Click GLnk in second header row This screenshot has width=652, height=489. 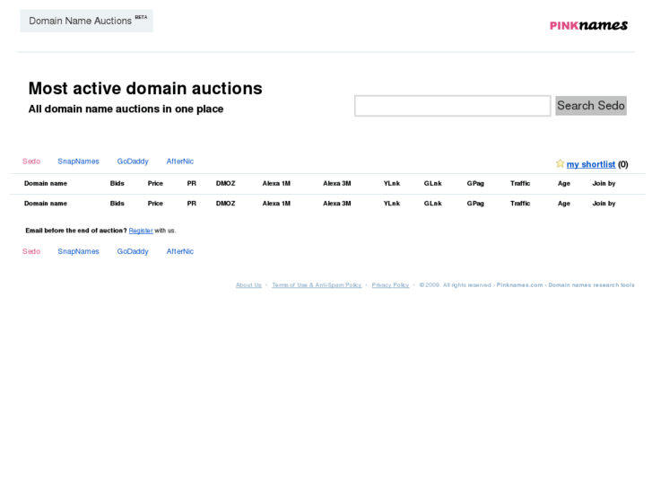[x=433, y=204]
